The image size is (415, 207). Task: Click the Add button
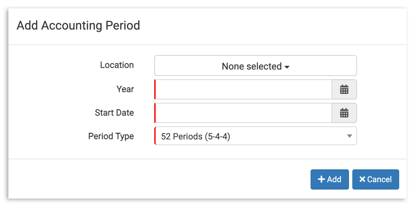click(x=329, y=179)
